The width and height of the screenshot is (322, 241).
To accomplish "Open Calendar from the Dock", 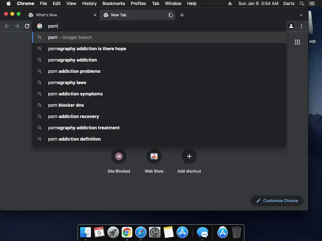I will click(99, 233).
